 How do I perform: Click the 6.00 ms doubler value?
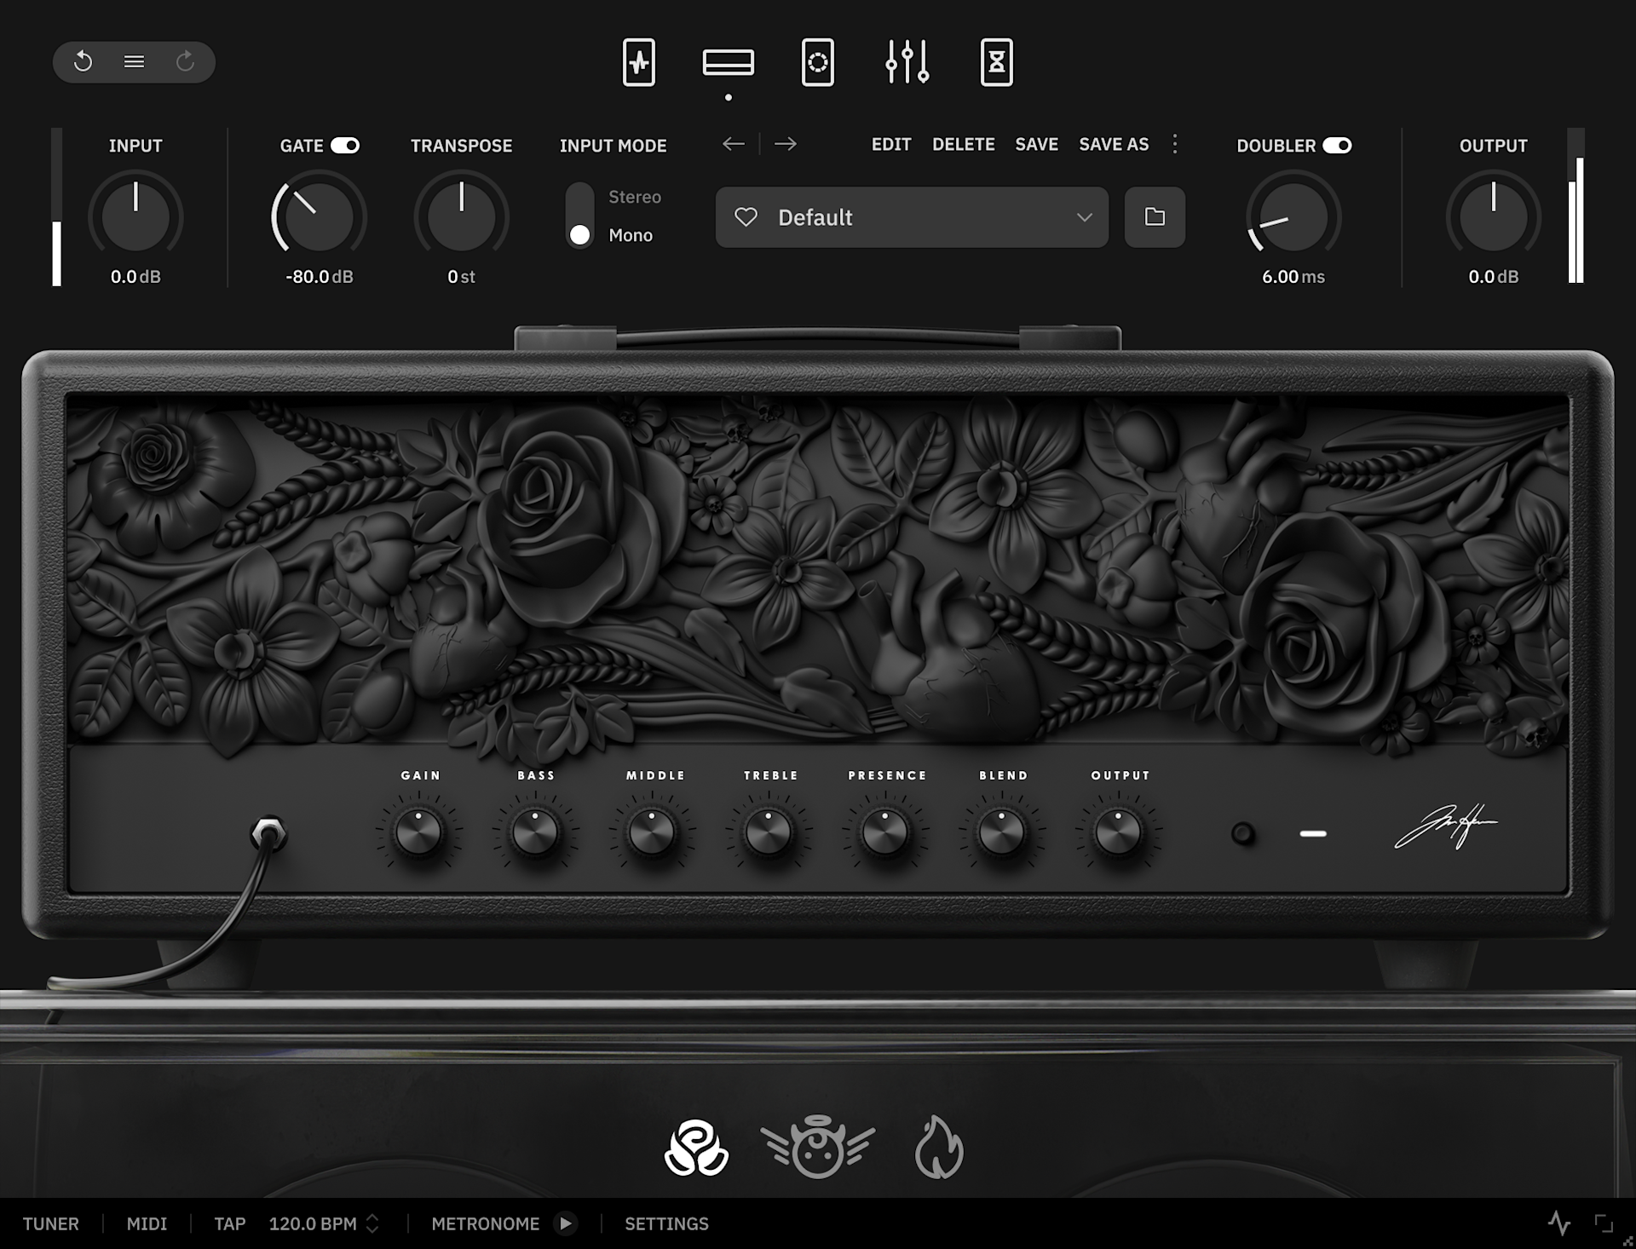click(x=1293, y=277)
